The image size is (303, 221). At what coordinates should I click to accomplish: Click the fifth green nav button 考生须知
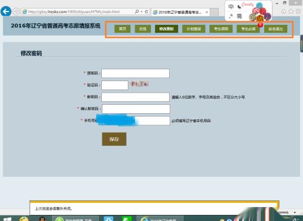pyautogui.click(x=221, y=28)
